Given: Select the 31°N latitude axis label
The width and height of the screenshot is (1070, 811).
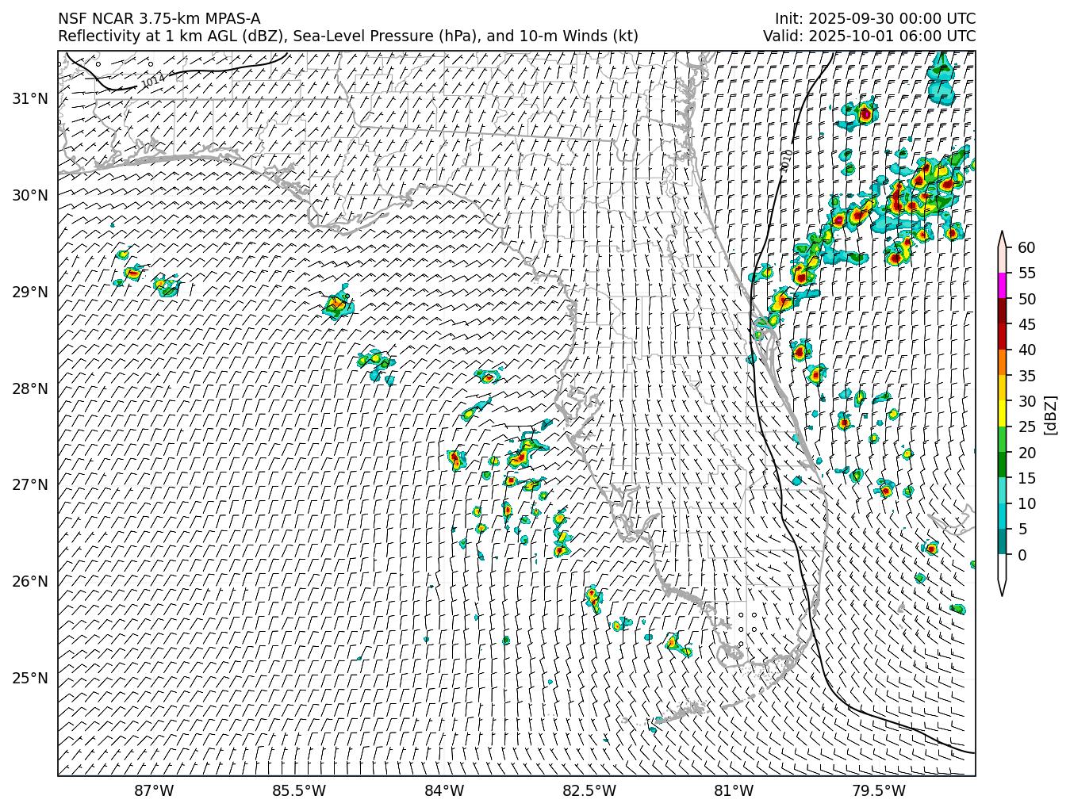Looking at the screenshot, I should [x=30, y=98].
